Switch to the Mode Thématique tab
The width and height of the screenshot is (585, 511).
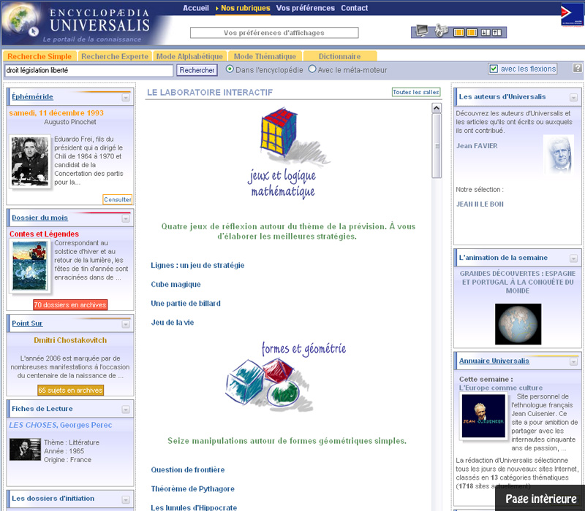(x=265, y=56)
